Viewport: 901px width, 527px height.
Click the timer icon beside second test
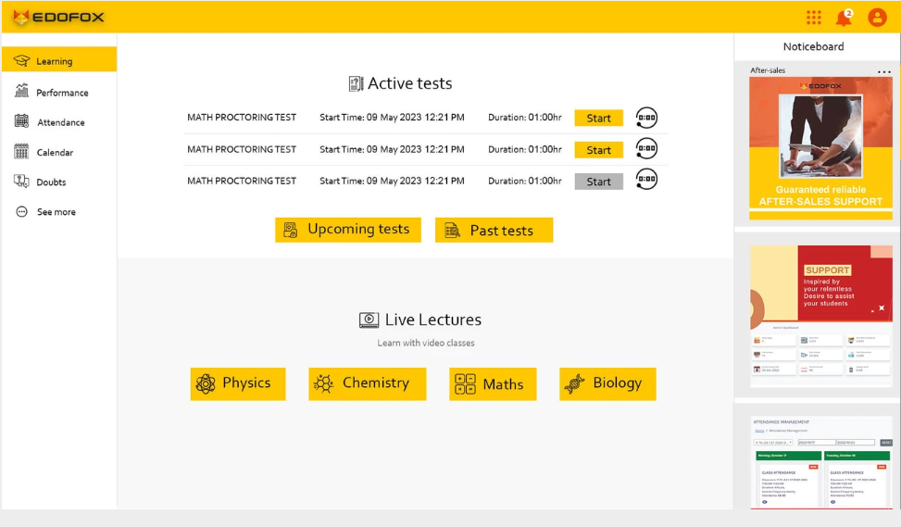(x=646, y=149)
